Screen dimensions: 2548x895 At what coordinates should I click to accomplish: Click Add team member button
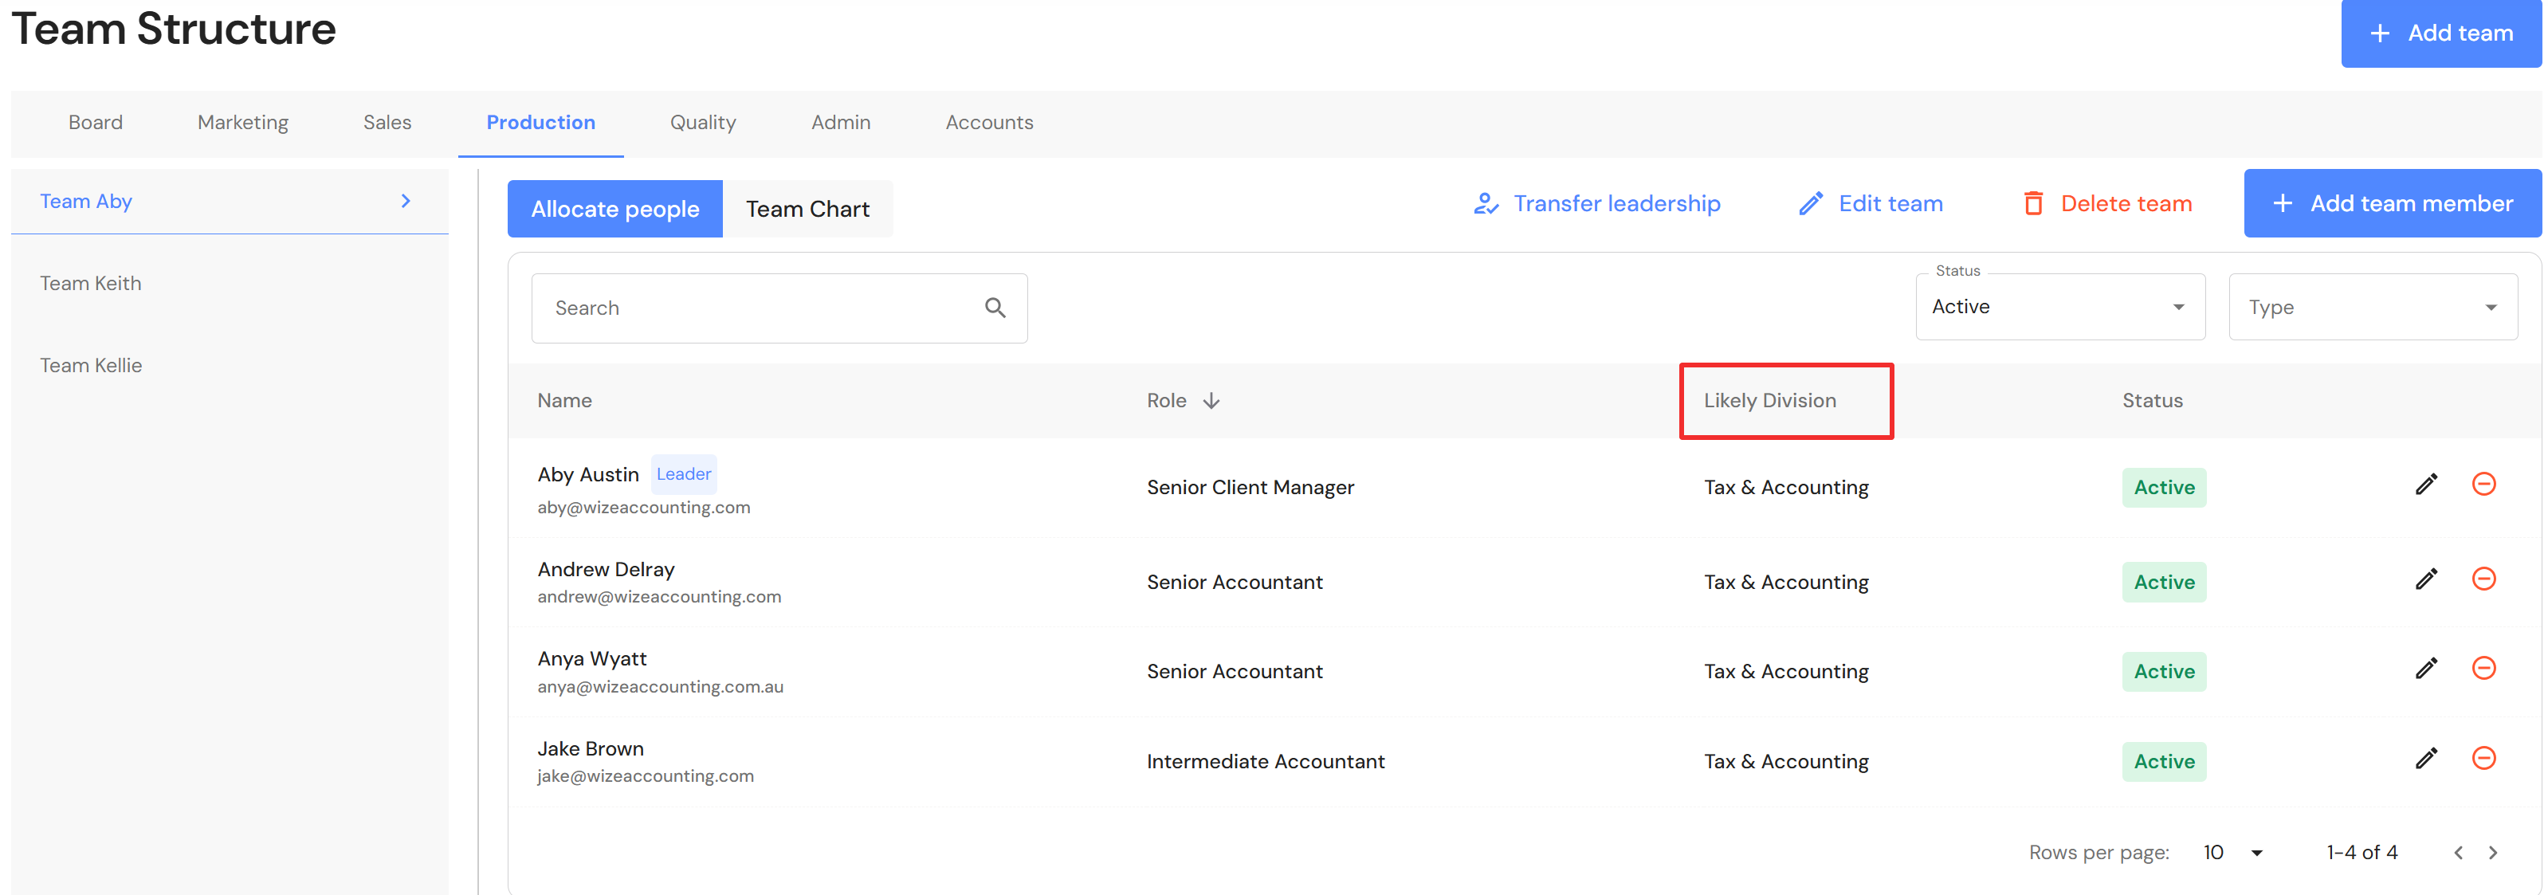click(2392, 204)
